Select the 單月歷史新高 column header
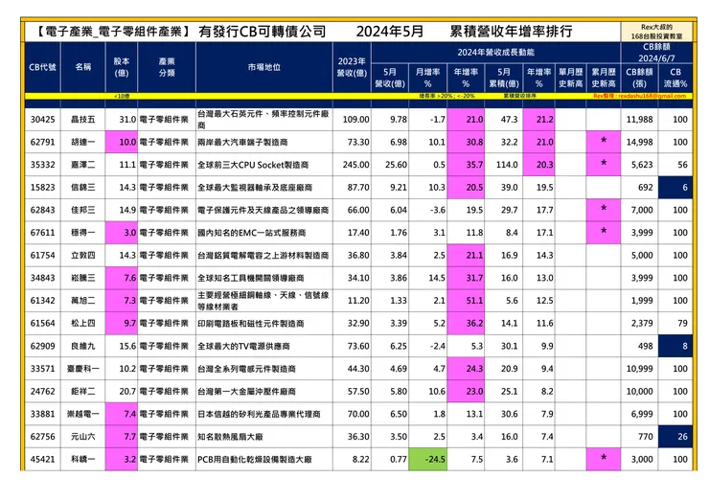Image resolution: width=709 pixels, height=501 pixels. coord(570,78)
